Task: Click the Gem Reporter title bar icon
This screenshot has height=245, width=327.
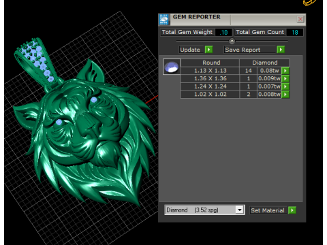Action: point(163,20)
